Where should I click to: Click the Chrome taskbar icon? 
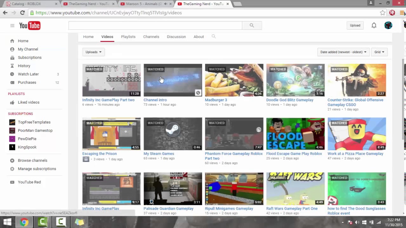pyautogui.click(x=24, y=222)
